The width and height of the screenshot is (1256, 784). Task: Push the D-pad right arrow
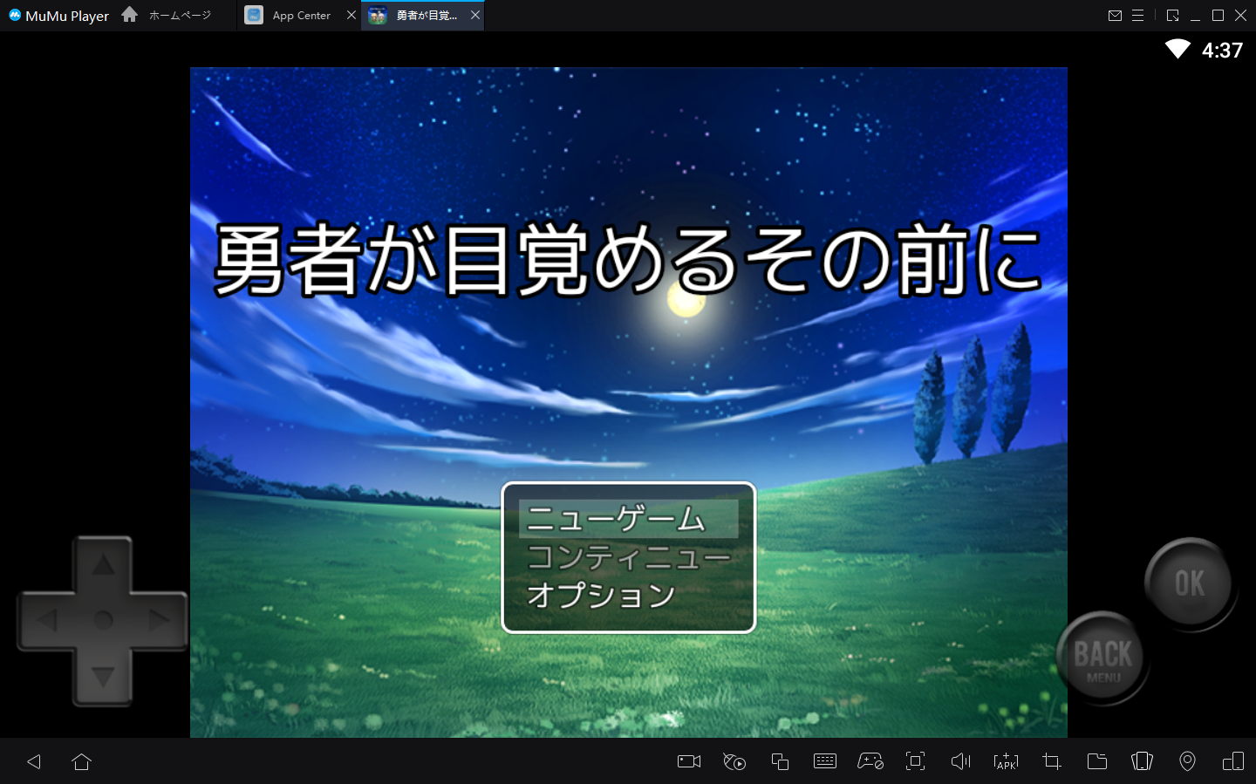[160, 620]
